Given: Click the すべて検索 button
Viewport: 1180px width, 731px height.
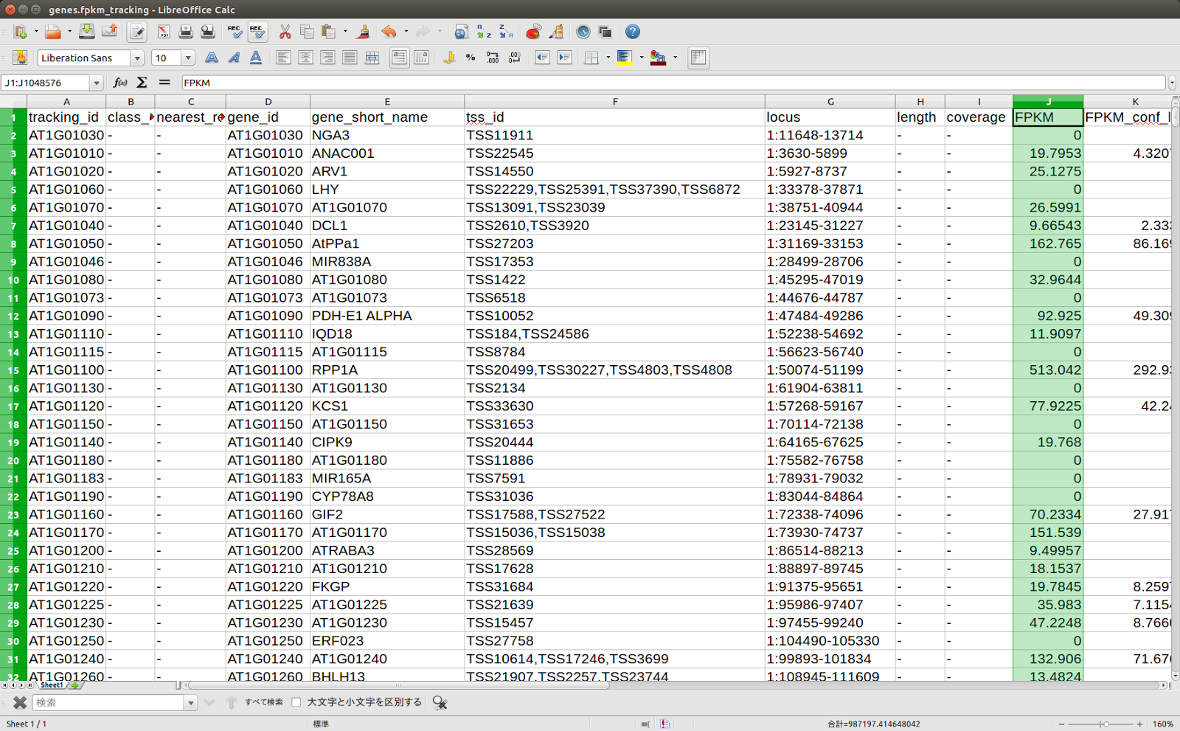Looking at the screenshot, I should tap(264, 702).
